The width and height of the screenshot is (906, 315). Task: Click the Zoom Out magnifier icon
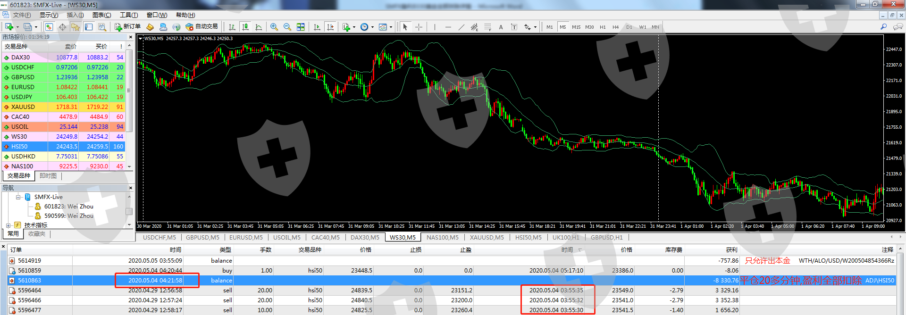(x=287, y=27)
